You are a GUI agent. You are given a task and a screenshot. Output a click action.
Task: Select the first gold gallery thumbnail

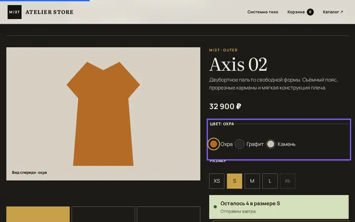[38, 214]
